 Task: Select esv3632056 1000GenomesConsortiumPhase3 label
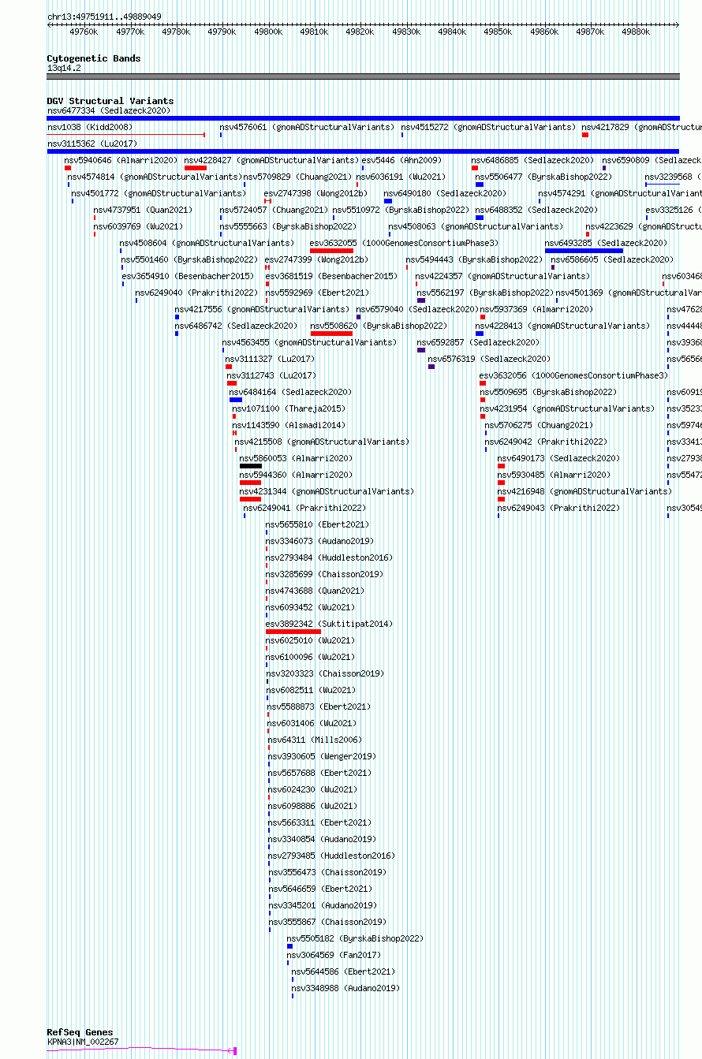click(x=573, y=375)
